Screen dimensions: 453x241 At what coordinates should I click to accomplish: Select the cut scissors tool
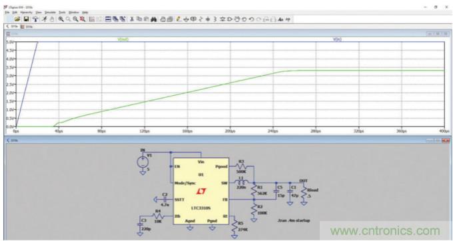click(132, 19)
